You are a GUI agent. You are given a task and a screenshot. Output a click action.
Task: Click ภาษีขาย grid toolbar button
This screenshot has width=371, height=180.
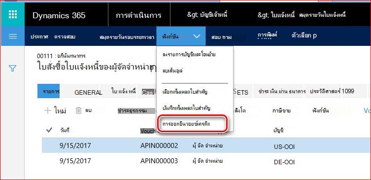coord(281,110)
